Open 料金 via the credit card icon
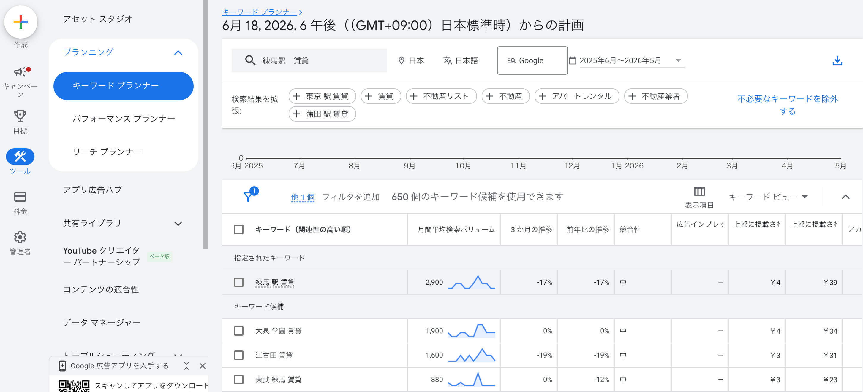This screenshot has width=863, height=392. 20,197
